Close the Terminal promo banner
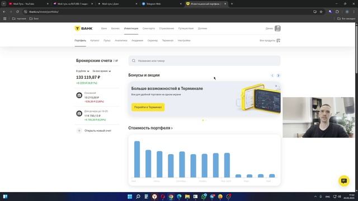Image resolution: width=358 pixels, height=201 pixels. (276, 86)
